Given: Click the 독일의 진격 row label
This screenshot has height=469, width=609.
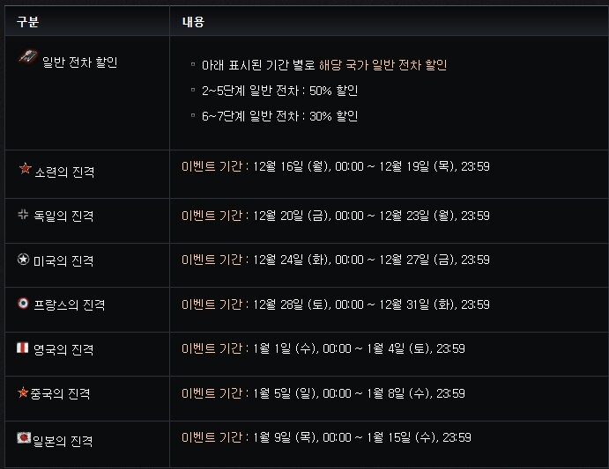Looking at the screenshot, I should tap(63, 216).
